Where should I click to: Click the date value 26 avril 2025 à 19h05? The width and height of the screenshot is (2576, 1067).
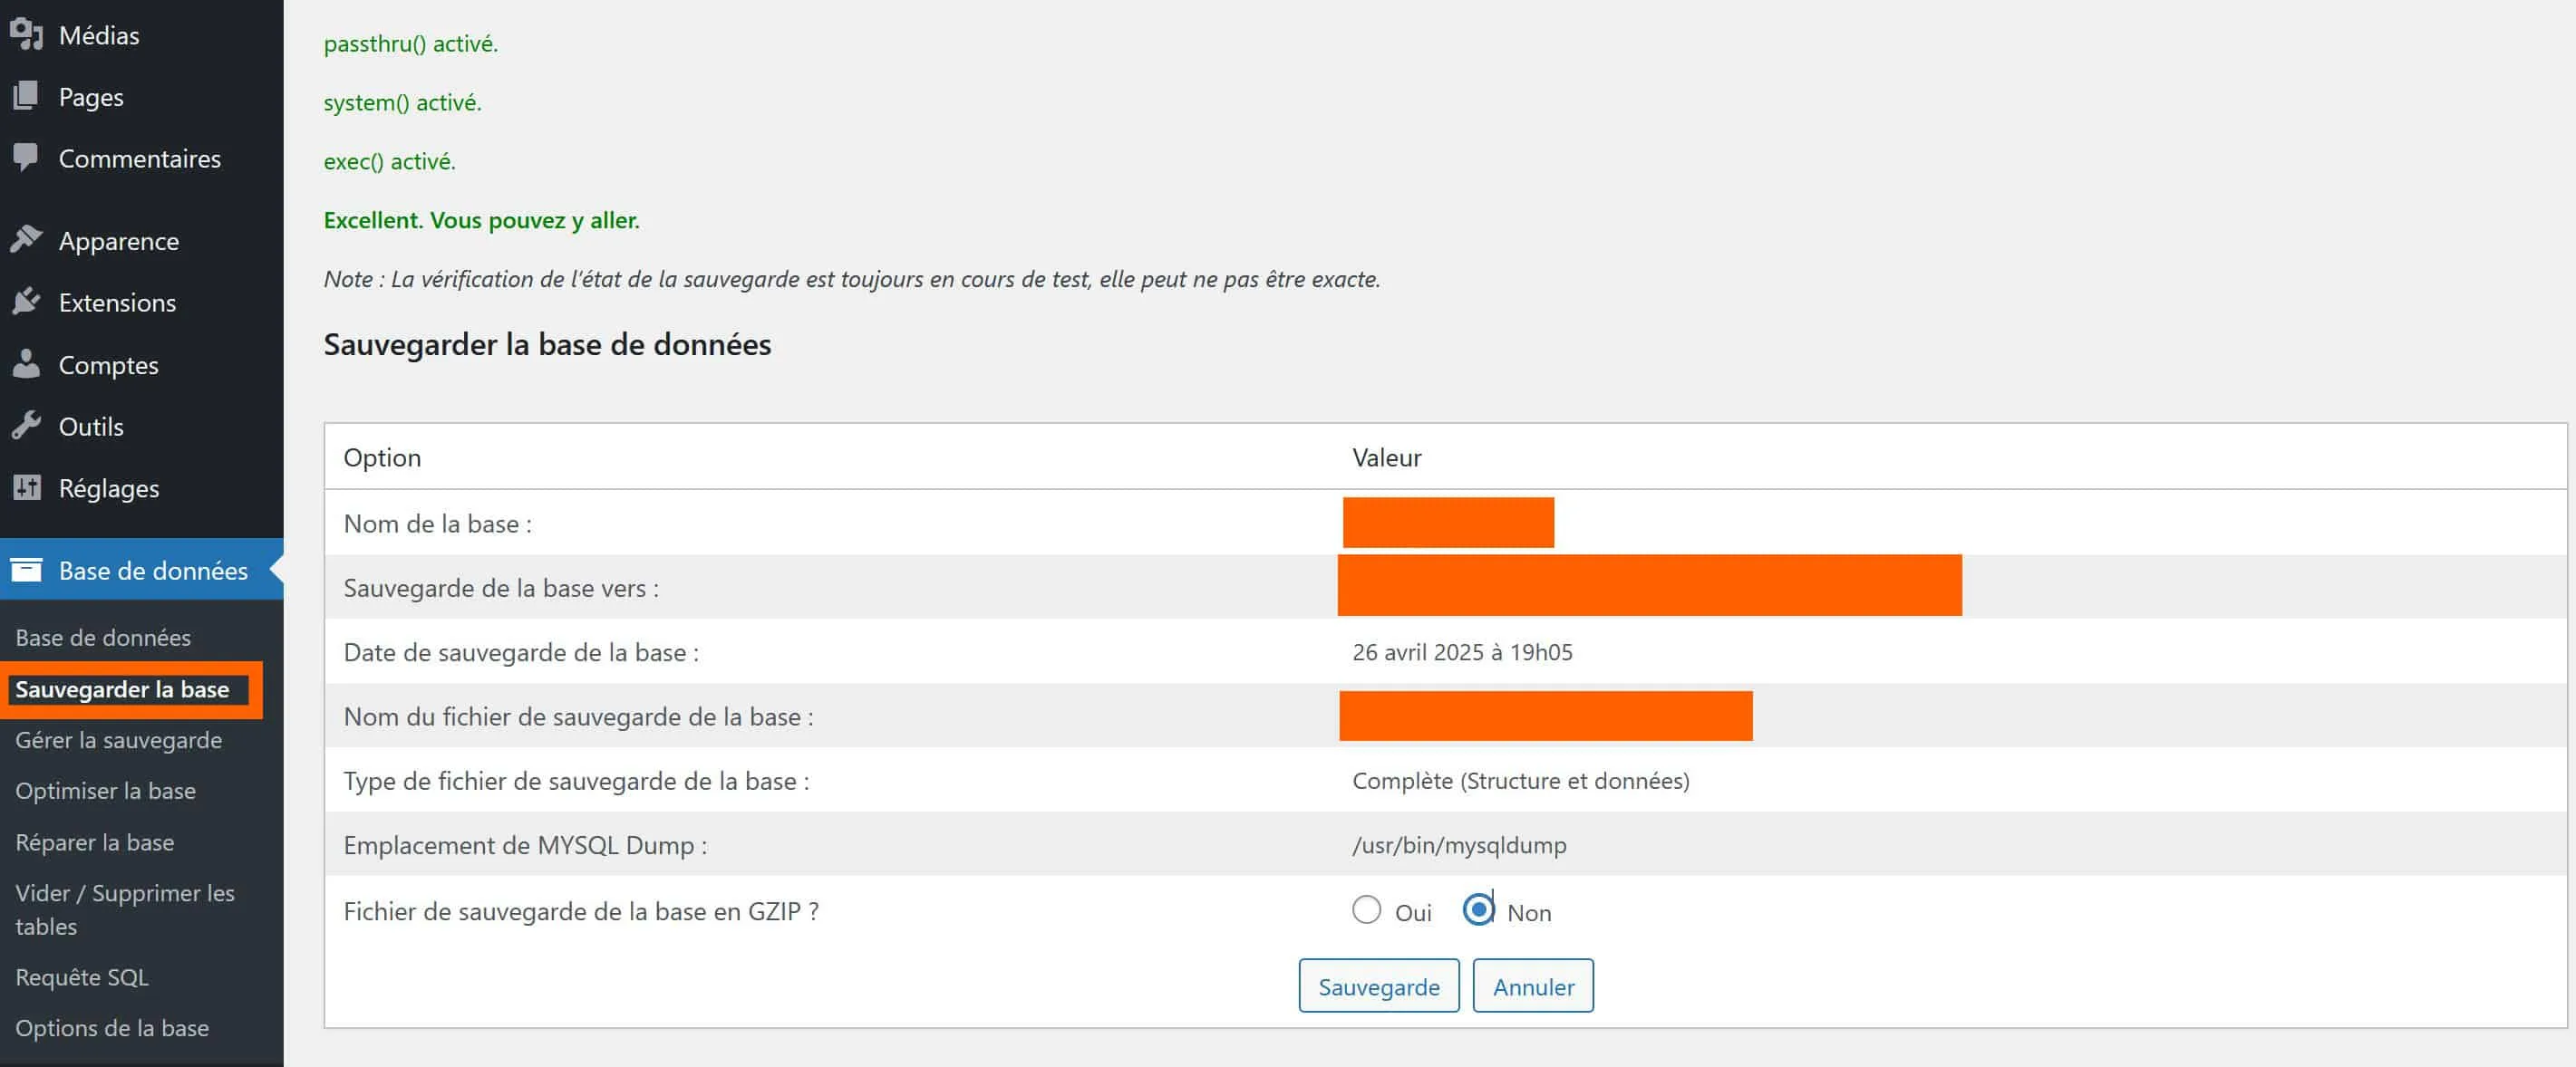point(1462,652)
